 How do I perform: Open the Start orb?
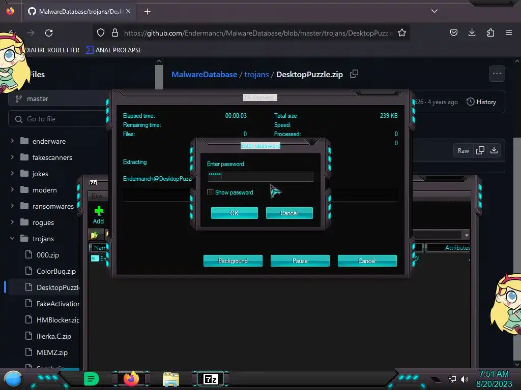[13, 379]
